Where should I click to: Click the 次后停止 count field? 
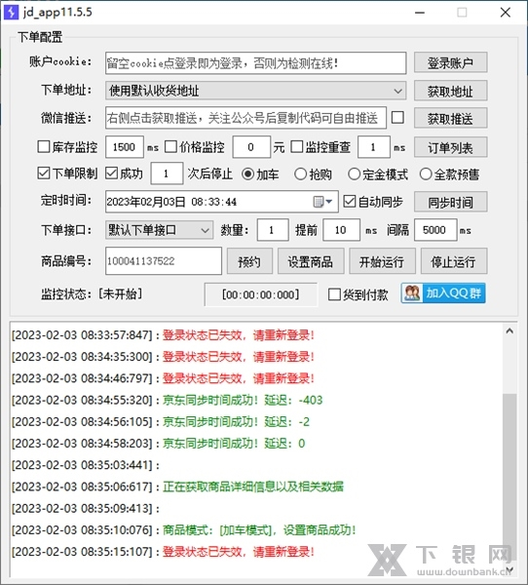pyautogui.click(x=167, y=174)
